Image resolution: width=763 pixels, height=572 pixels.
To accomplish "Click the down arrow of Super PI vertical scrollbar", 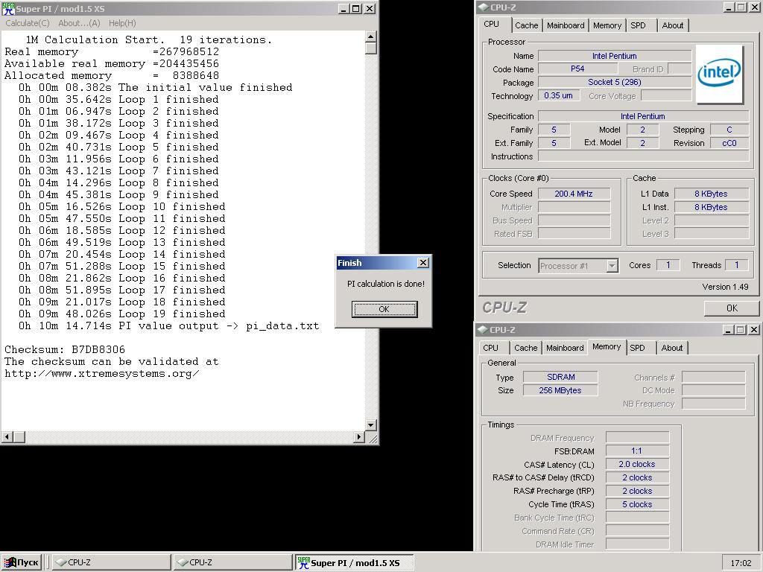I will (371, 425).
